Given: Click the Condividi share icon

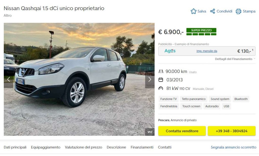Looking at the screenshot, I should [x=212, y=11].
